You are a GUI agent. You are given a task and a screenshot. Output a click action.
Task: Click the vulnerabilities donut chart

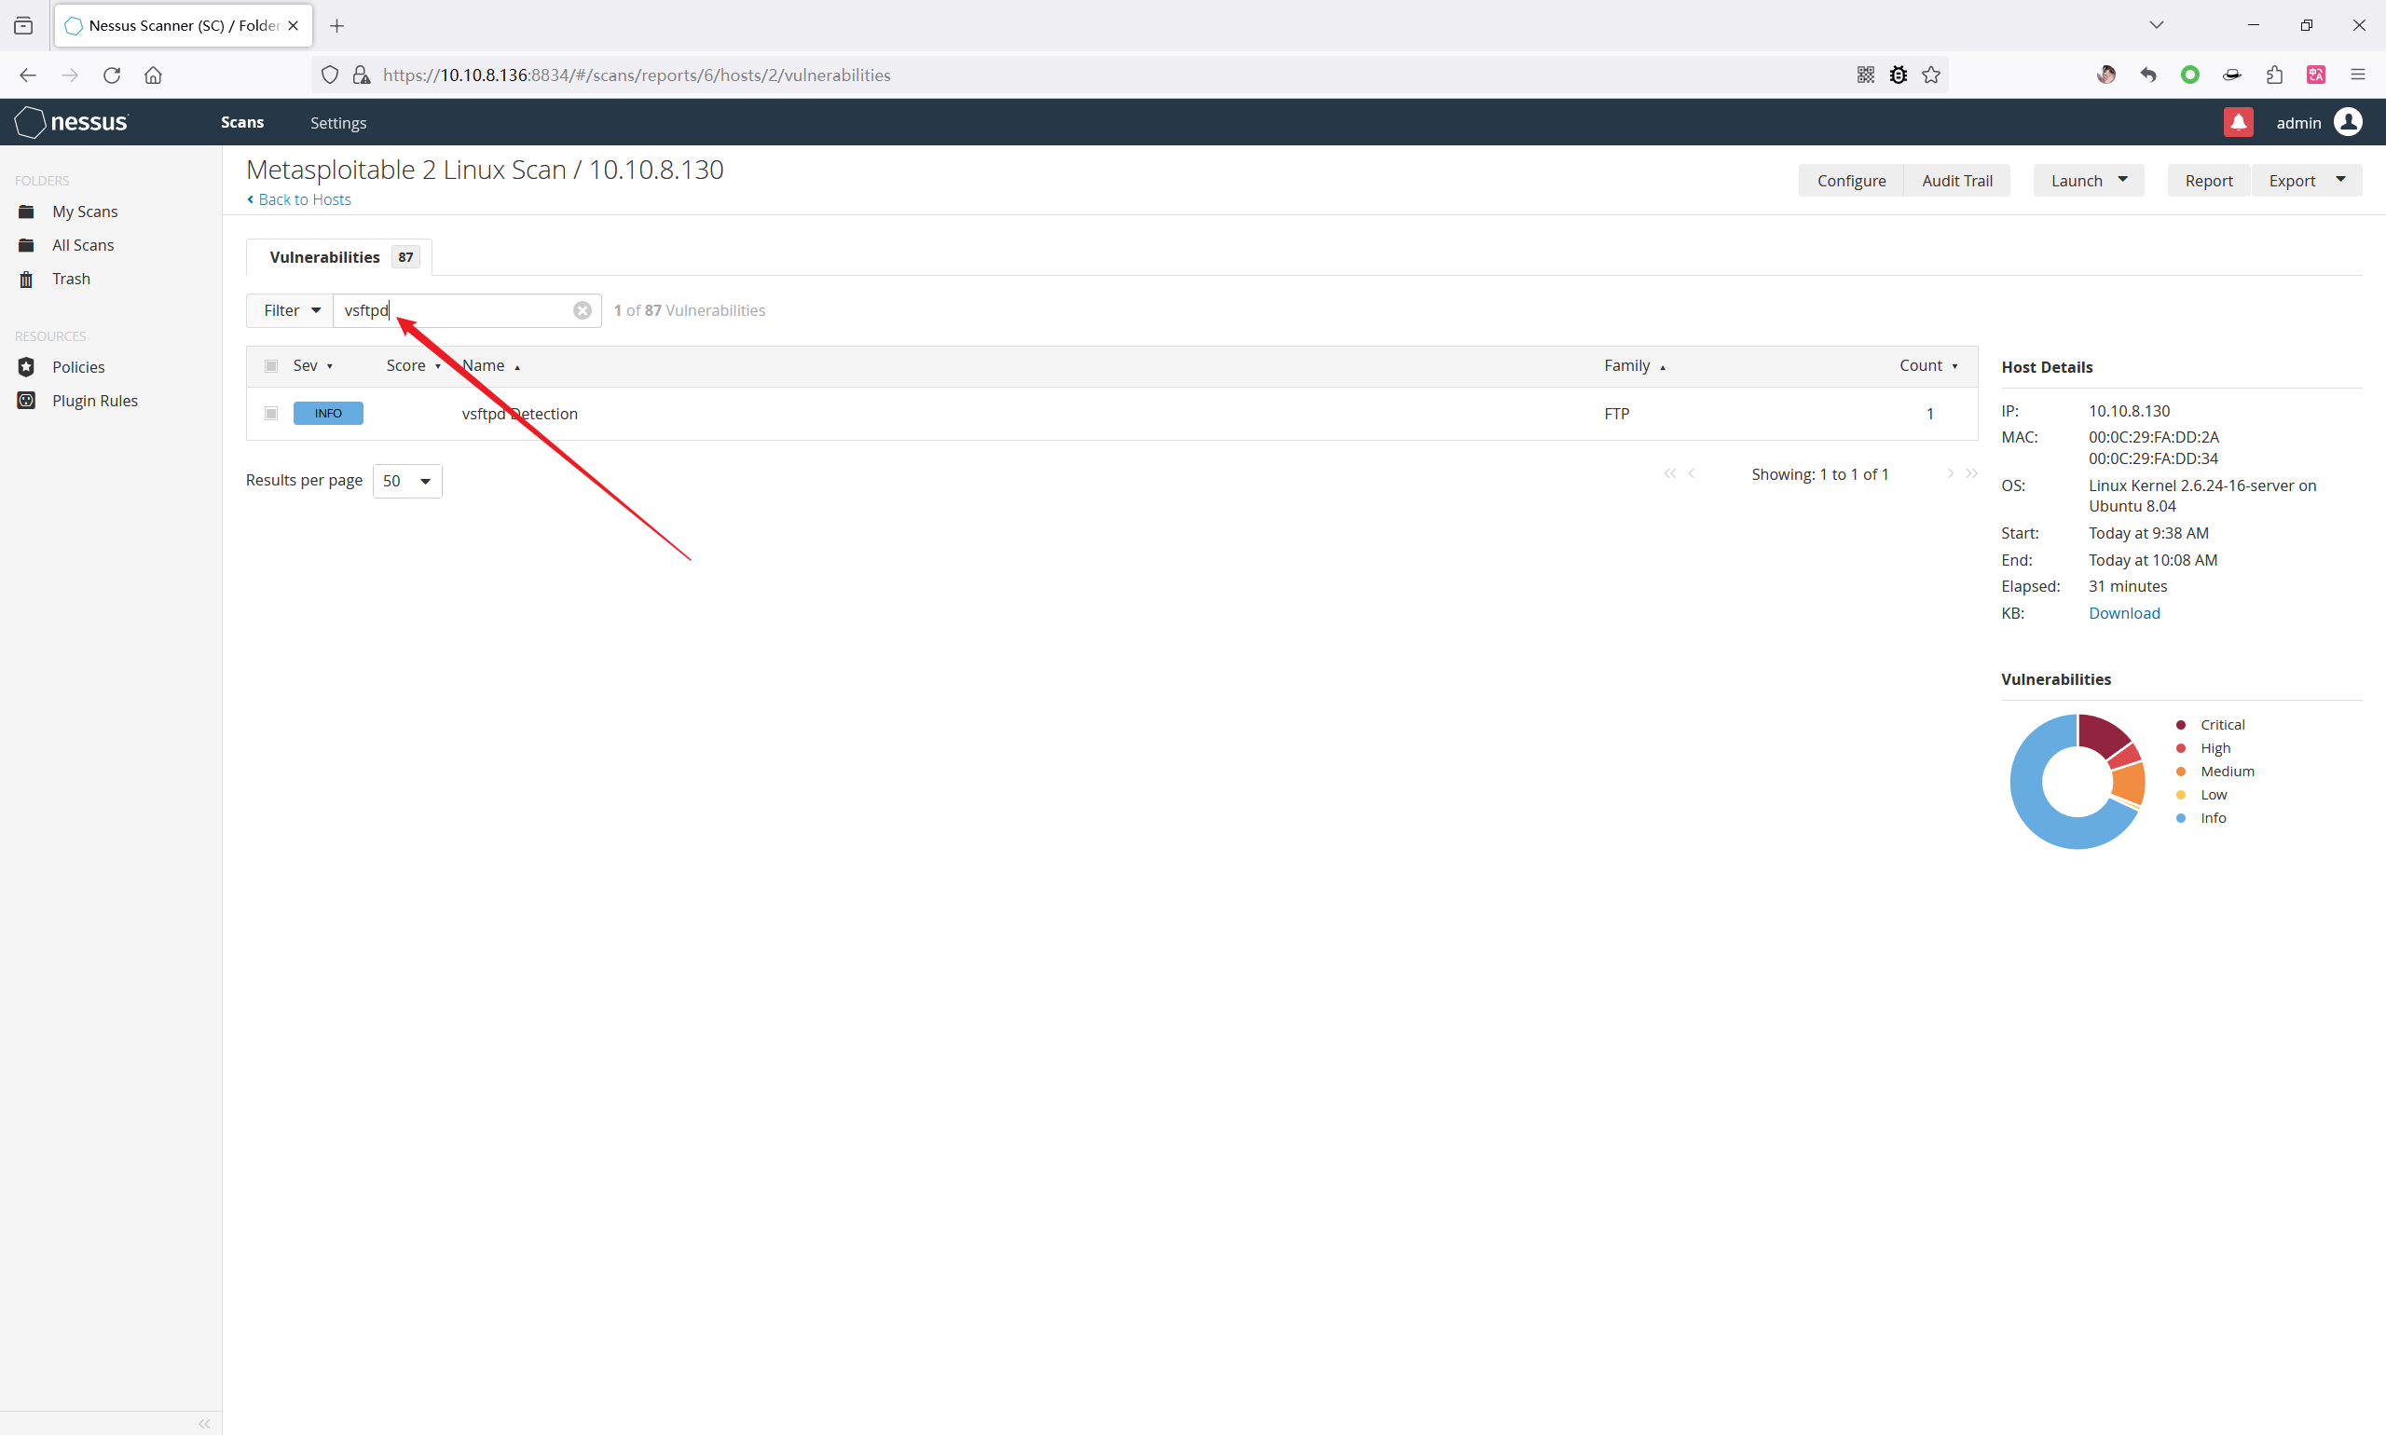(2077, 781)
